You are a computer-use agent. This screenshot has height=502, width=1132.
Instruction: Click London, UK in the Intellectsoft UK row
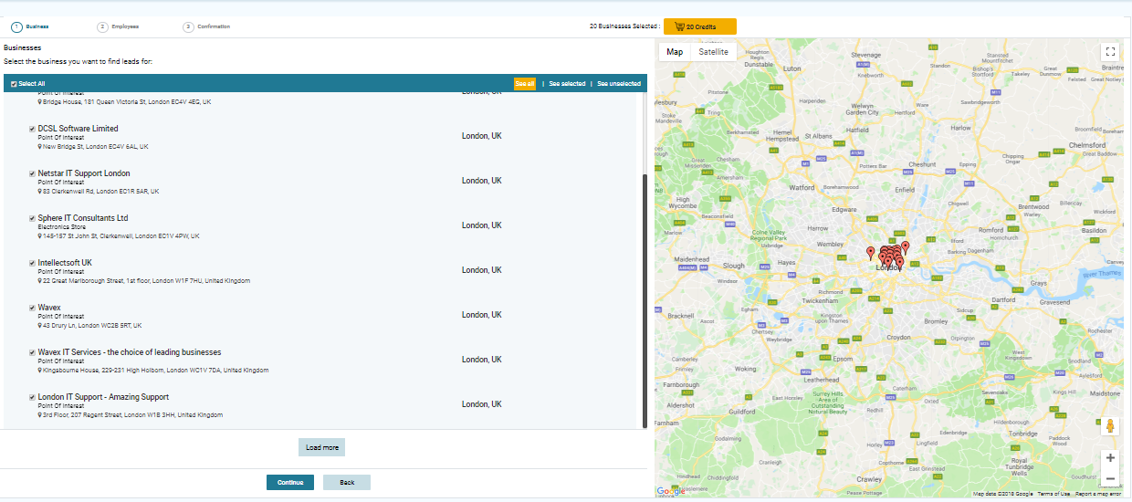pyautogui.click(x=482, y=270)
